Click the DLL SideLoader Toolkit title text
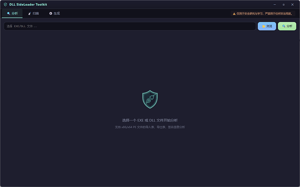Screen dimensions: 300x187 tap(28, 4)
